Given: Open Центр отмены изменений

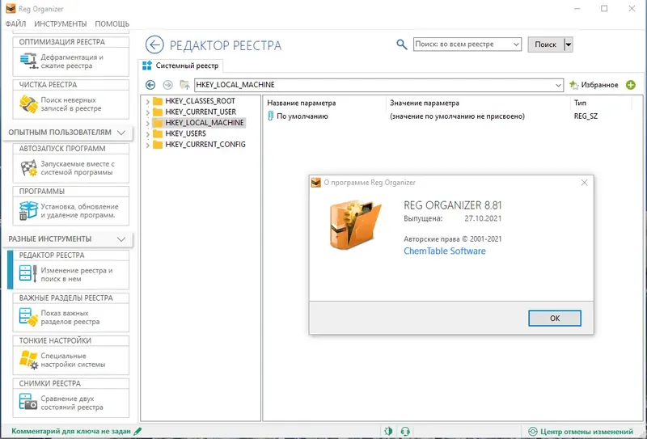Looking at the screenshot, I should pyautogui.click(x=581, y=432).
